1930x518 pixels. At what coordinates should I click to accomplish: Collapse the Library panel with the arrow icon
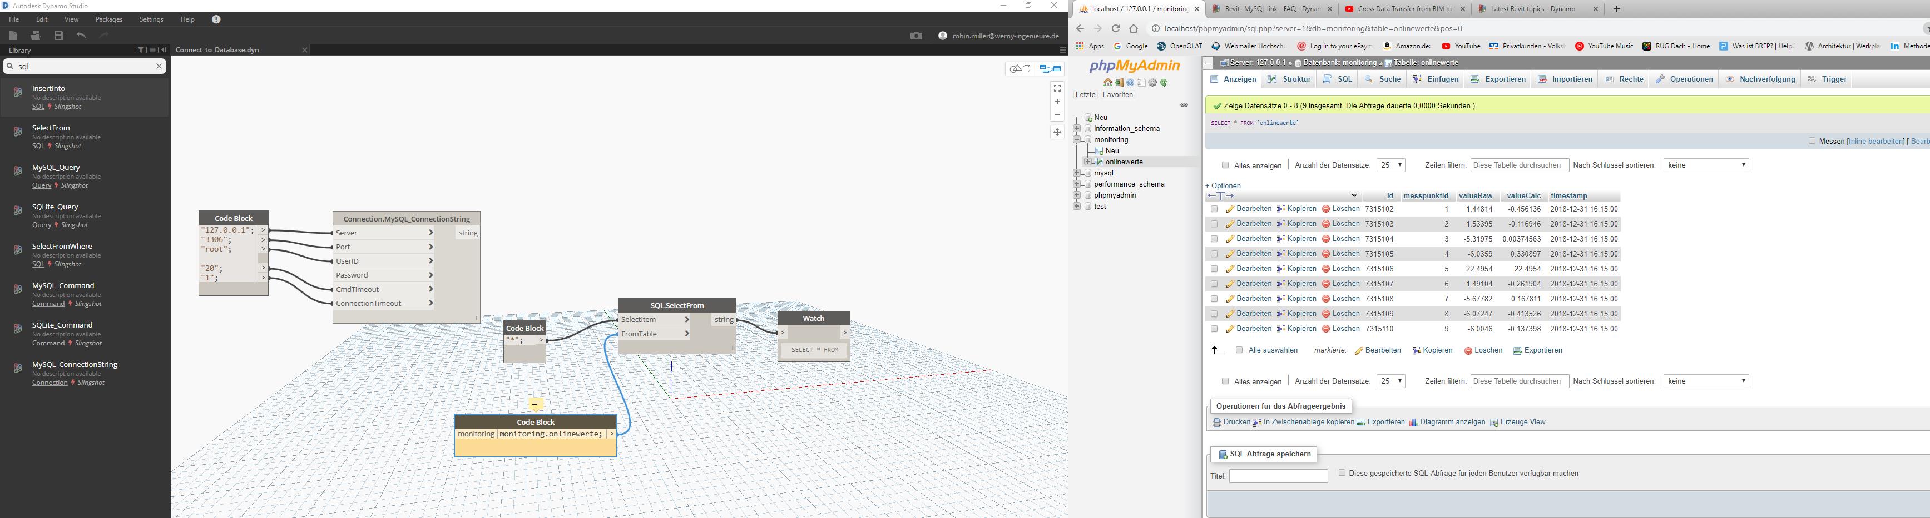point(164,50)
